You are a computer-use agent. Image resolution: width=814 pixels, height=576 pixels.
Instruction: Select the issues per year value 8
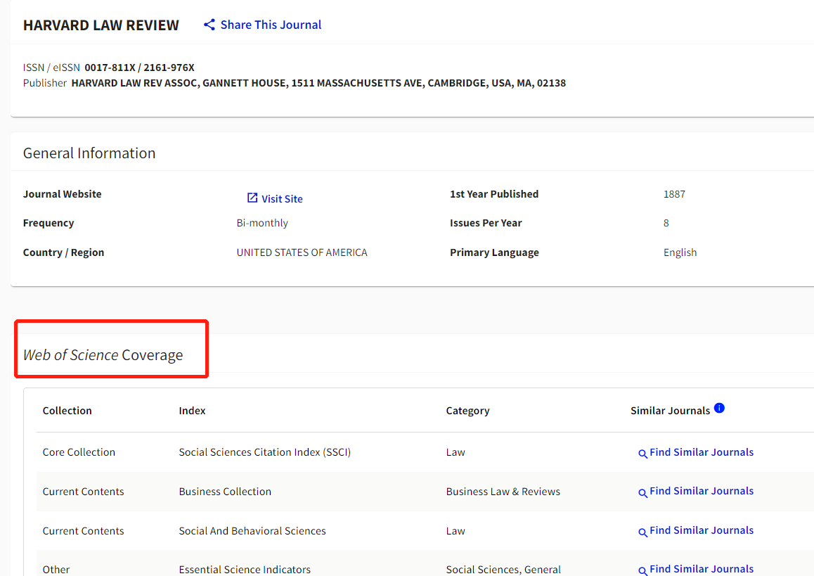(x=666, y=224)
